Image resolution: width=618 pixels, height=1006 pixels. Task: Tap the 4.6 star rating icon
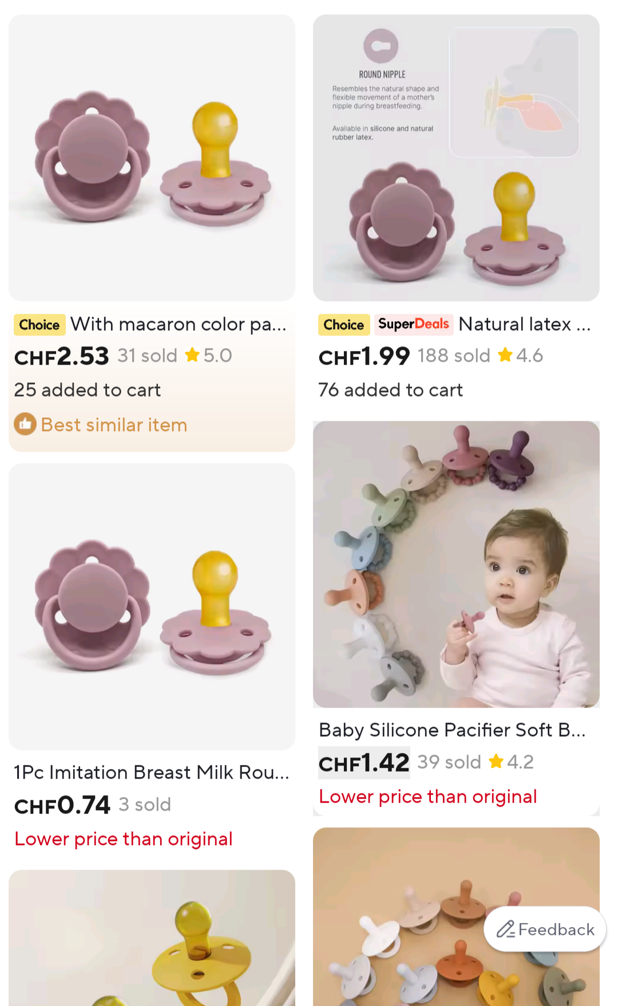[505, 355]
